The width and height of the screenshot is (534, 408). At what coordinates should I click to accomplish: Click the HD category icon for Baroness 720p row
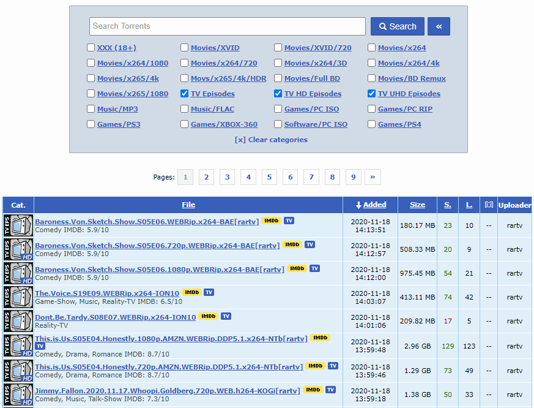tap(18, 249)
